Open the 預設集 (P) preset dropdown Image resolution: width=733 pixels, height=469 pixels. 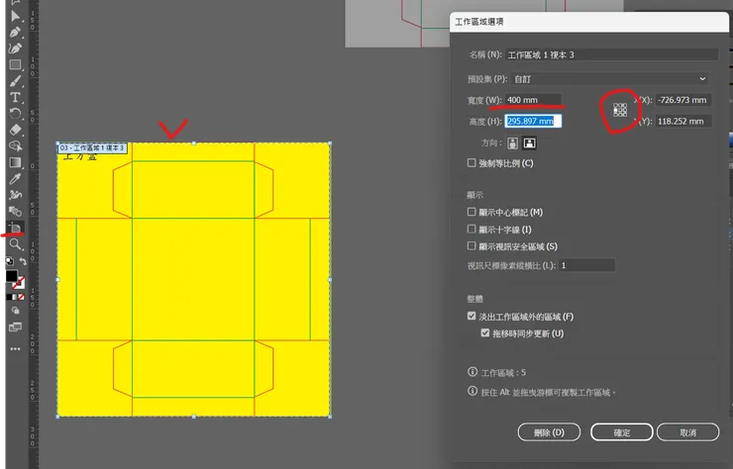(609, 79)
